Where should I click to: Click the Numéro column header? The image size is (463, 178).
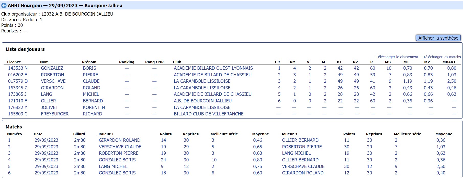point(15,134)
